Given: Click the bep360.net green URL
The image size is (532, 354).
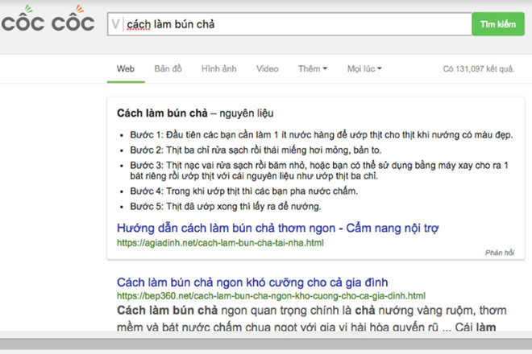Looking at the screenshot, I should [x=271, y=296].
